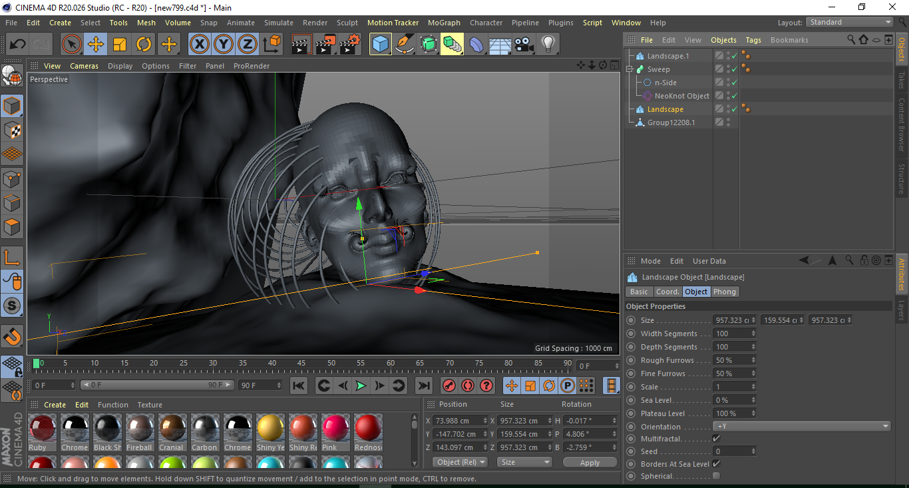Open the material manager Create menu
This screenshot has height=488, width=909.
click(x=55, y=405)
